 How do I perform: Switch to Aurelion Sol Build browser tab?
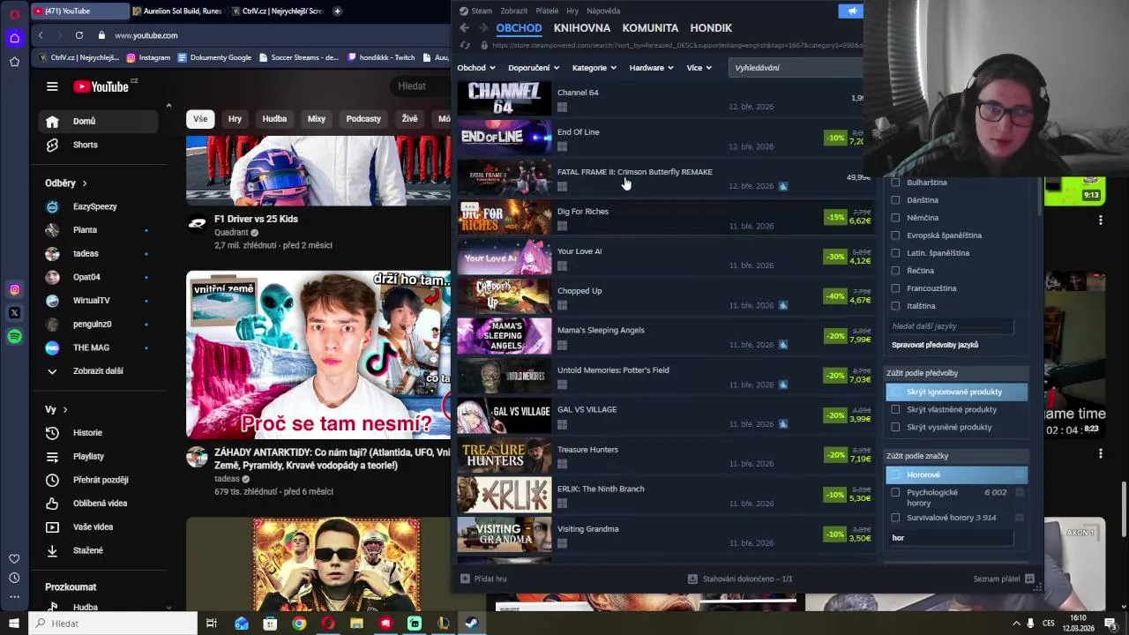[x=177, y=11]
